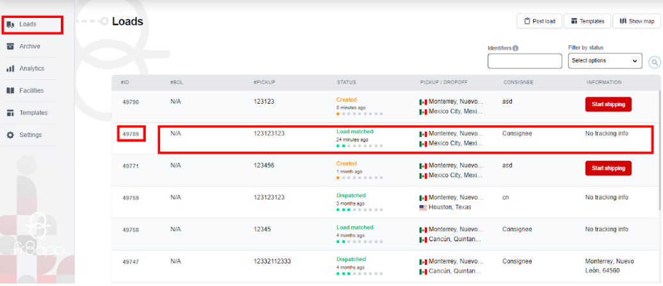Click the STATUS column header
Image resolution: width=663 pixels, height=286 pixels.
346,83
